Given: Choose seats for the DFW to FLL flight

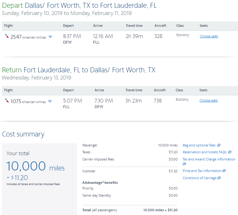Looking at the screenshot, I should pos(209,36).
